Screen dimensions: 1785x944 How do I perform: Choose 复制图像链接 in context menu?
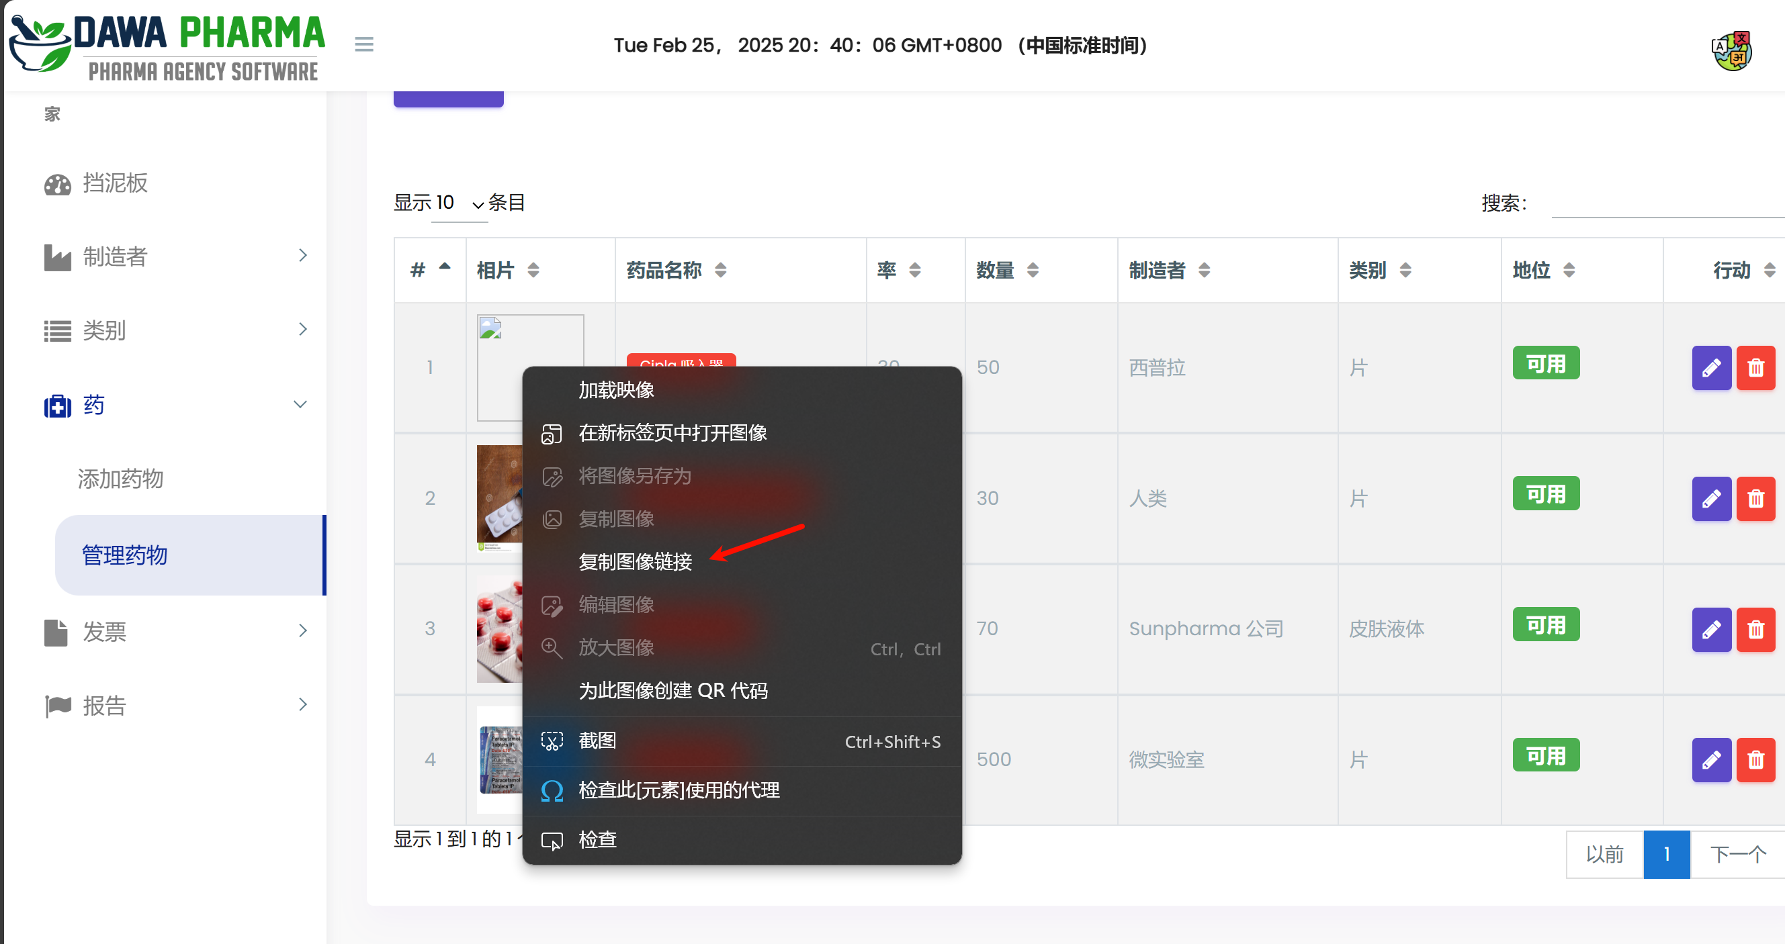pos(742,562)
